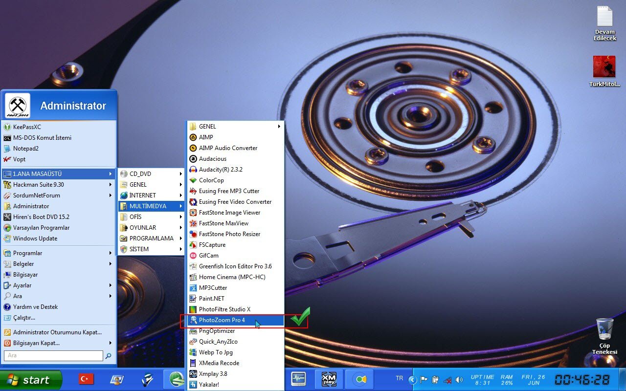Click the Turkish flag taskbar icon
Viewport: 626px width, 391px height.
pyautogui.click(x=86, y=379)
